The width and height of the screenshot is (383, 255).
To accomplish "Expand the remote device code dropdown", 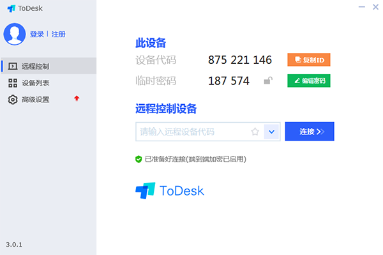I will pos(271,132).
